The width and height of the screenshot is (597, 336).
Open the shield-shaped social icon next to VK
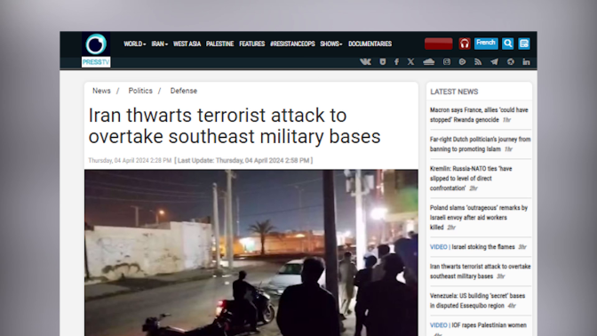tap(383, 61)
